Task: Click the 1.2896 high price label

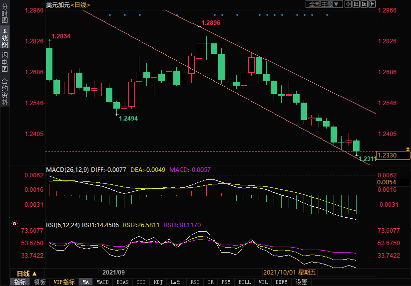Action: pos(210,23)
